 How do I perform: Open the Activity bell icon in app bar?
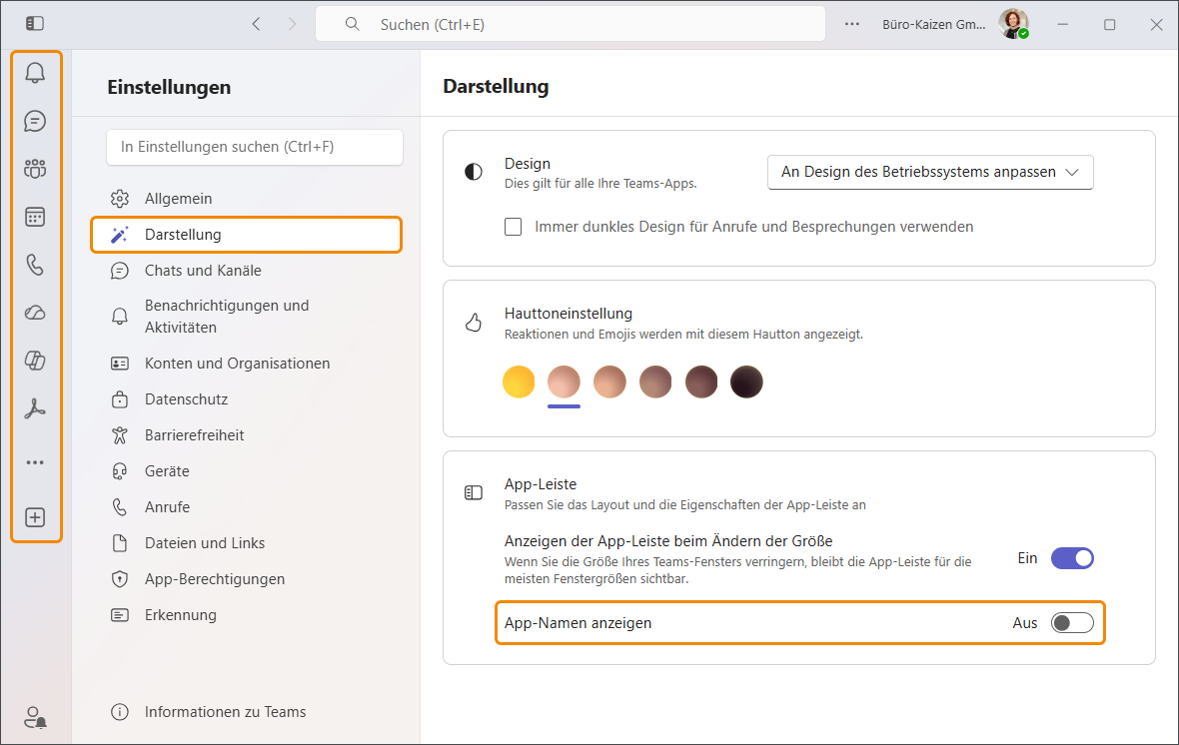[35, 73]
